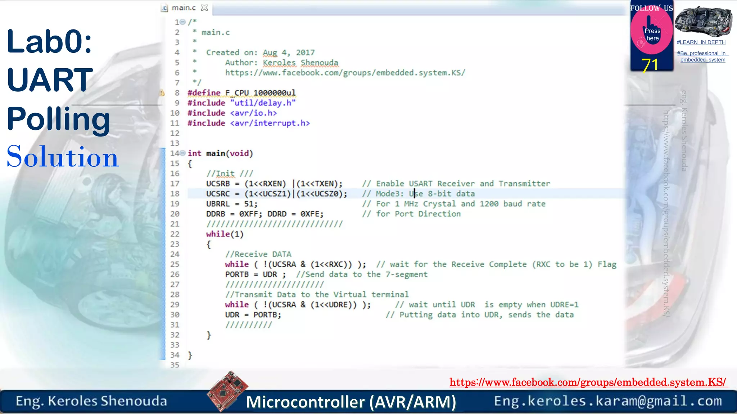Click the FOLLOW US banner text
Screen dimensions: 737x414
[x=651, y=8]
